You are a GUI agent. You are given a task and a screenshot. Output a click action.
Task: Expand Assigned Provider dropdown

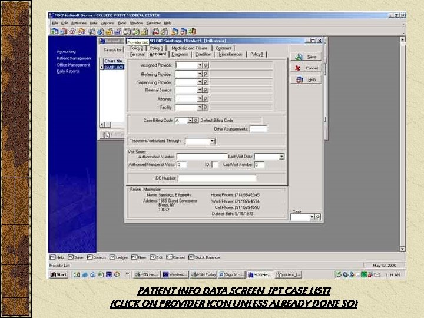click(x=200, y=65)
